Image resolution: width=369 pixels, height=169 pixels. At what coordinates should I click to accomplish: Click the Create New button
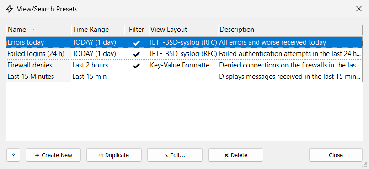tap(53, 155)
